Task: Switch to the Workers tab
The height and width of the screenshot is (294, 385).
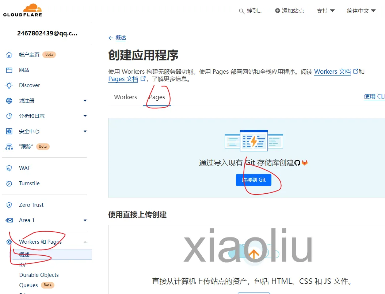Action: (125, 97)
